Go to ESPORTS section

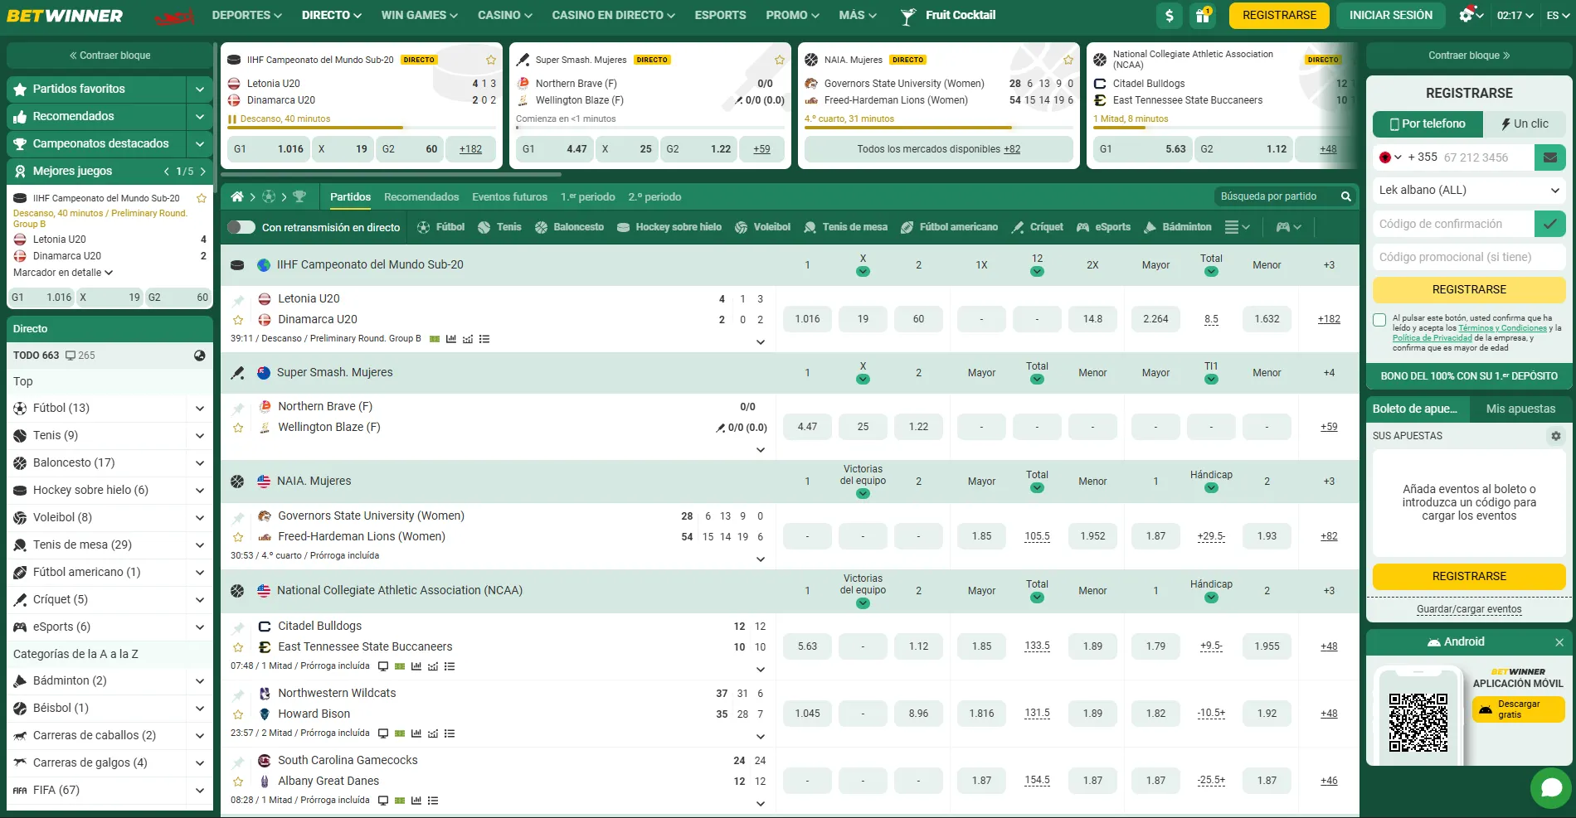coord(720,15)
